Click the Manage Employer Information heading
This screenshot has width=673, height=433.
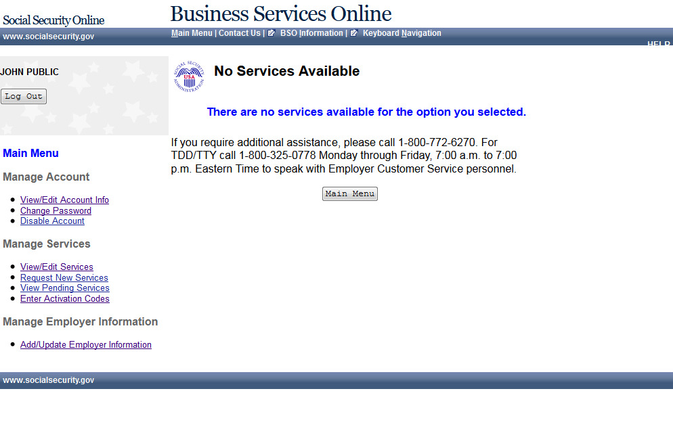coord(81,321)
